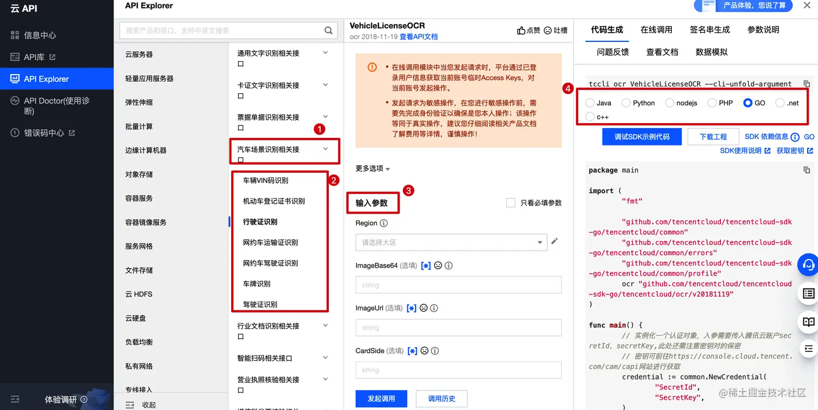Switch to 数据模拟 tab

point(712,52)
